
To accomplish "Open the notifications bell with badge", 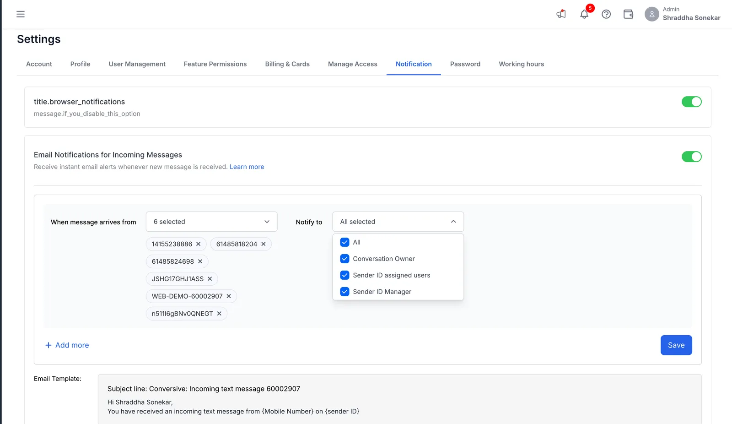I will (x=584, y=14).
